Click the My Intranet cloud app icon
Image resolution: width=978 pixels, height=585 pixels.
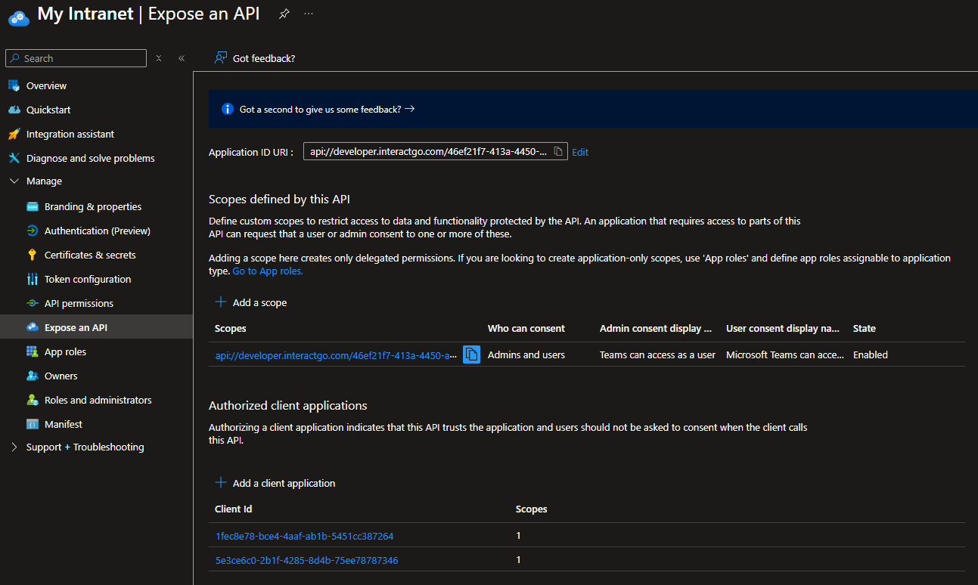[18, 17]
